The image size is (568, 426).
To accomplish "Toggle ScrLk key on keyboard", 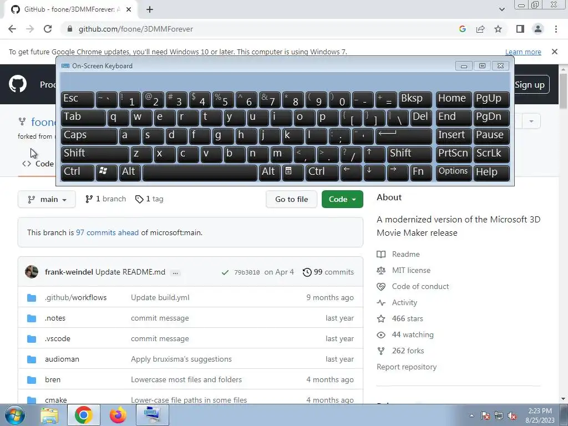I will click(x=491, y=154).
